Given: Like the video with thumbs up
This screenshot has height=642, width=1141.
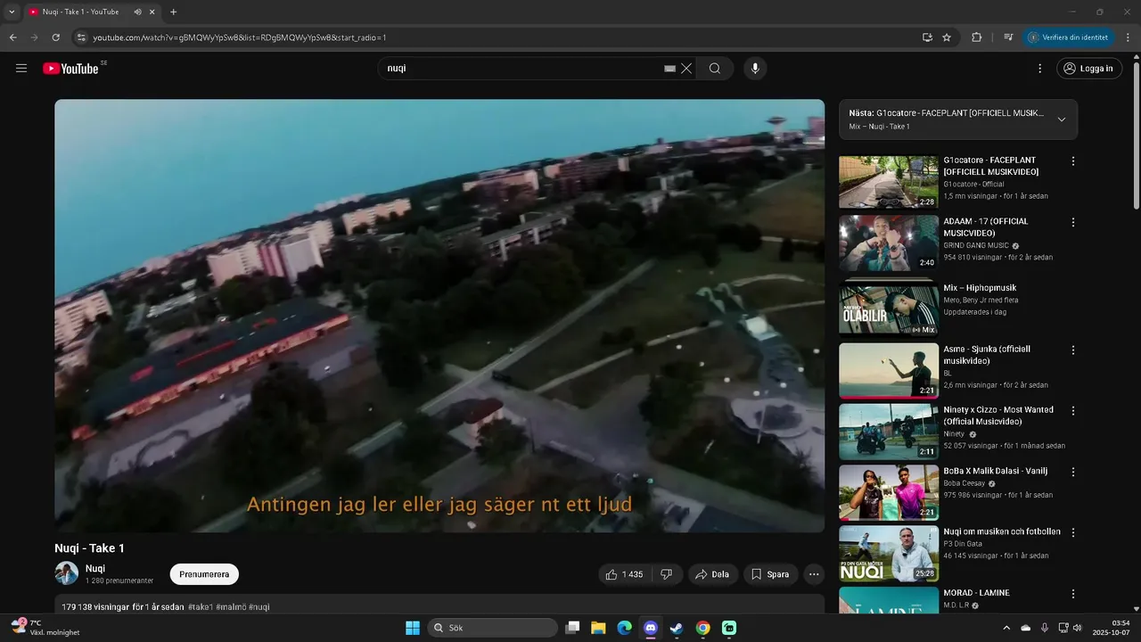Looking at the screenshot, I should (624, 574).
